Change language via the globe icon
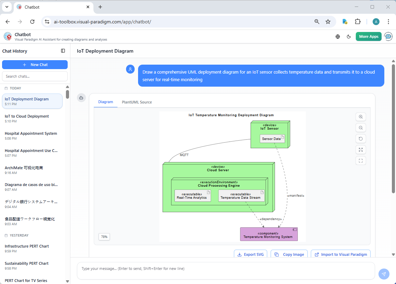 pos(337,36)
